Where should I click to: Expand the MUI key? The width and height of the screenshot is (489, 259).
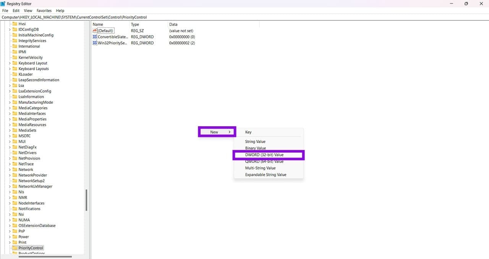[10, 142]
